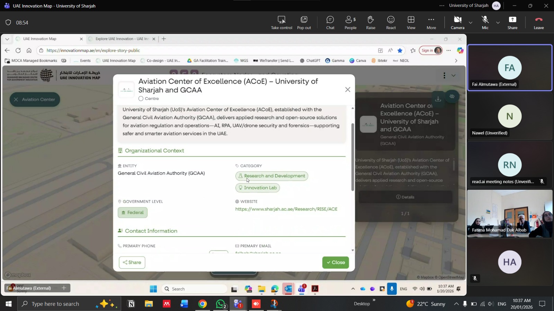This screenshot has height=311, width=554.
Task: Start sharing with the Share icon
Action: 512,22
